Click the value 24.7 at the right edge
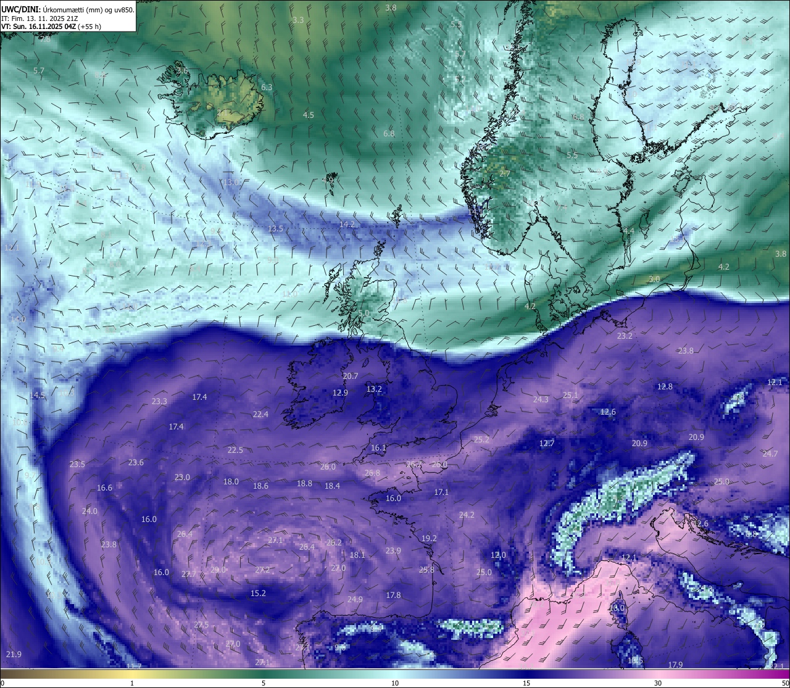 tap(770, 454)
